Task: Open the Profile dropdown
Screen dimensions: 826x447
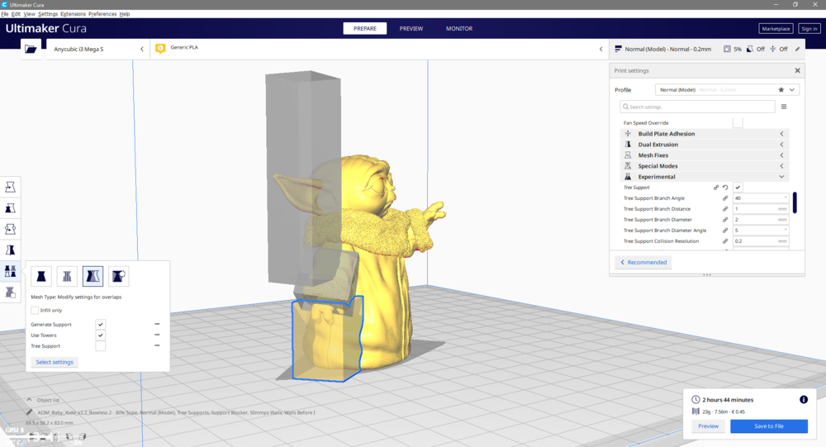Action: tap(727, 89)
